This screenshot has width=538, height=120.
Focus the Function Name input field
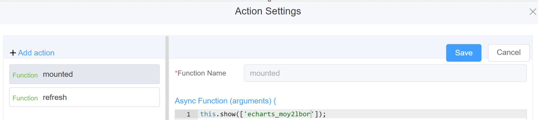[x=385, y=73]
